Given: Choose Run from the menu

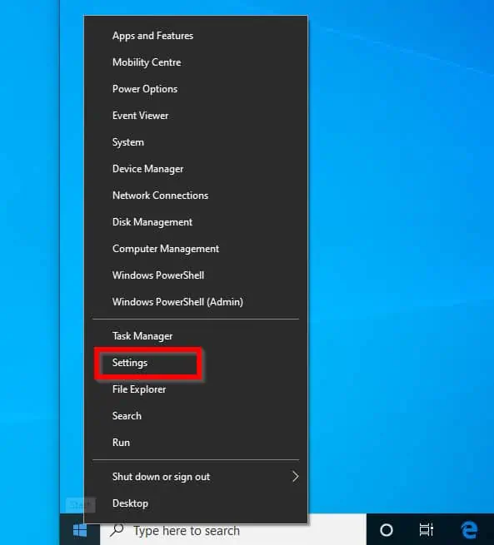Looking at the screenshot, I should 196,443.
